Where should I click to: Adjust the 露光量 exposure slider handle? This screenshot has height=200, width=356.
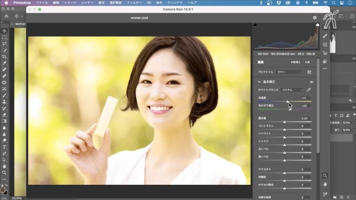click(x=284, y=122)
